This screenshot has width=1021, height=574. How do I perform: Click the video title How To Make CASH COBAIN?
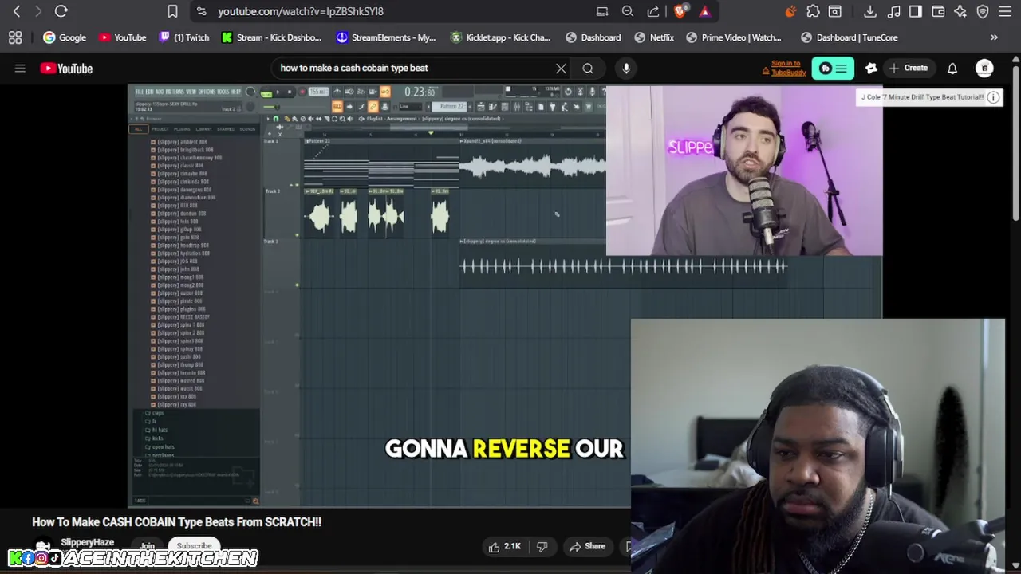176,522
